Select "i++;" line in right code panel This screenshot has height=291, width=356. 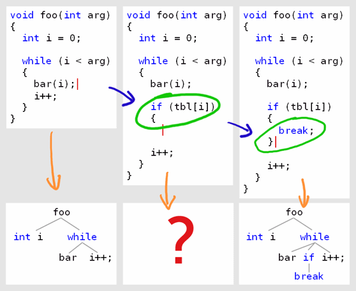coord(279,166)
